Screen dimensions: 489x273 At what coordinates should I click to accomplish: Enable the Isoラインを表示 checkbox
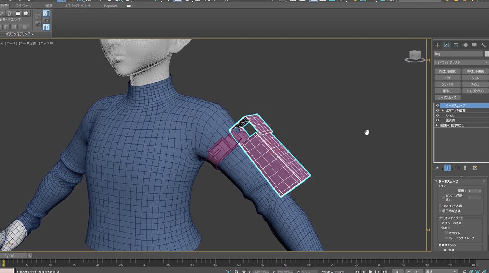pos(440,206)
